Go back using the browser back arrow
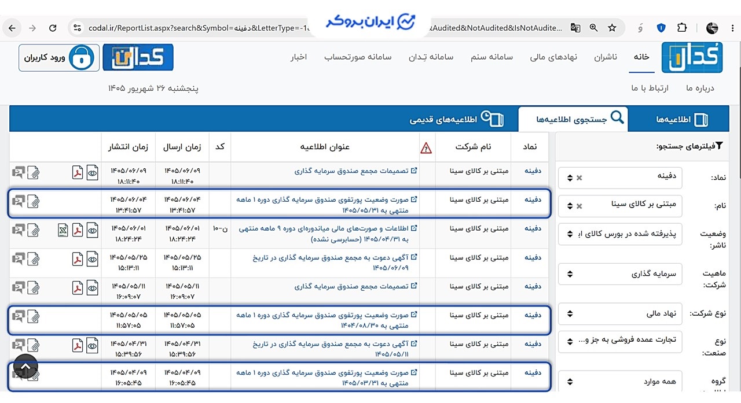This screenshot has width=741, height=403. click(12, 28)
